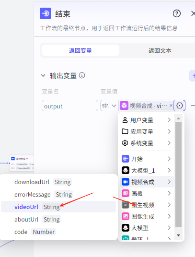
Task: Click the 画板 node icon
Action: pos(126,193)
